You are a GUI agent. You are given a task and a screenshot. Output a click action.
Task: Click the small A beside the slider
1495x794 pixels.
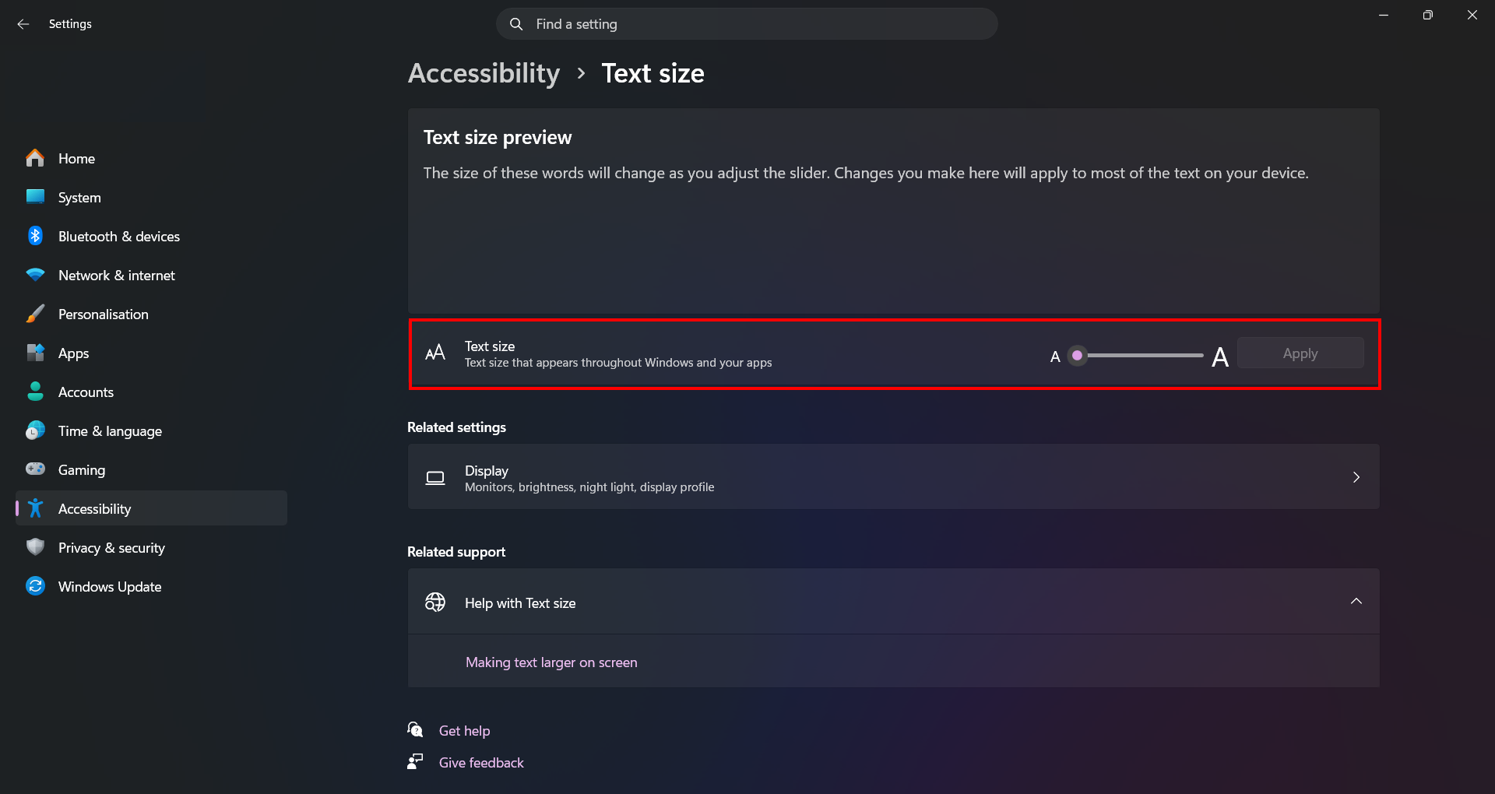tap(1055, 357)
